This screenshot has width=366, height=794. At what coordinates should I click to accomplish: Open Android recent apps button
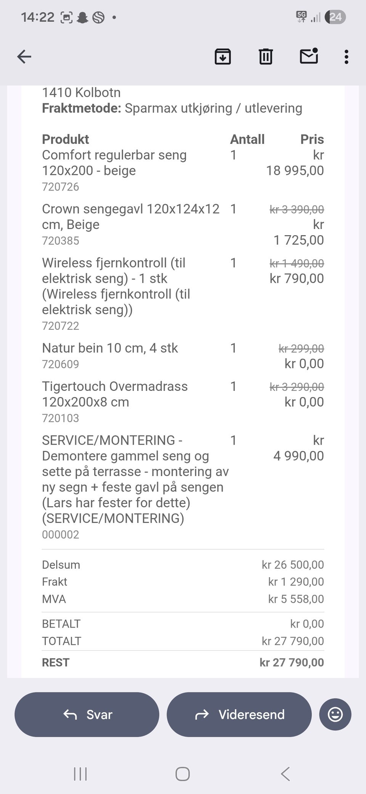click(x=80, y=774)
